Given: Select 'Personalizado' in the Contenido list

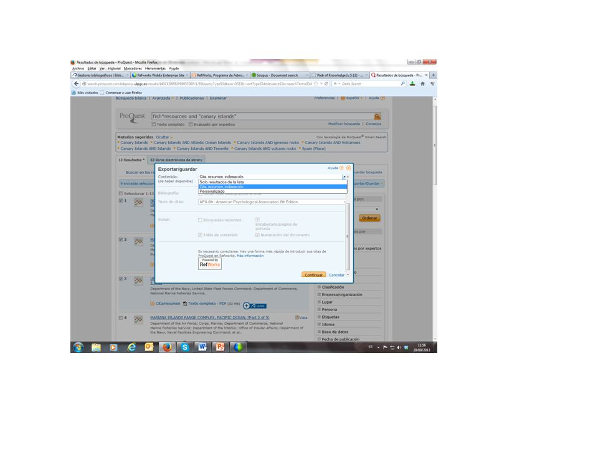Looking at the screenshot, I should point(273,191).
